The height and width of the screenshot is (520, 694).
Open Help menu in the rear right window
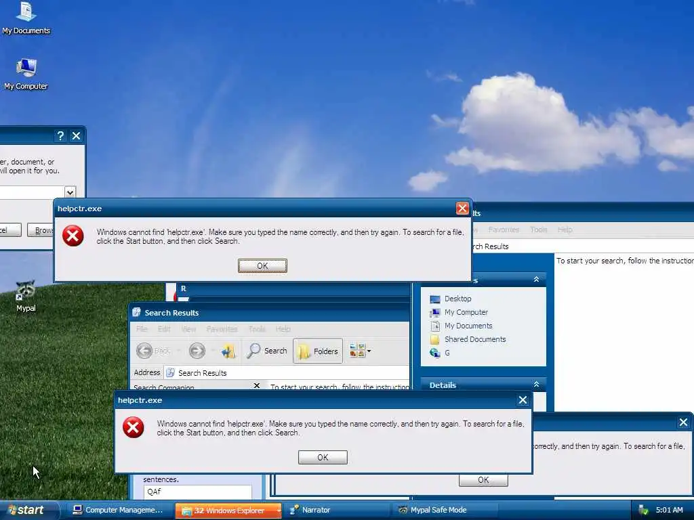click(565, 230)
